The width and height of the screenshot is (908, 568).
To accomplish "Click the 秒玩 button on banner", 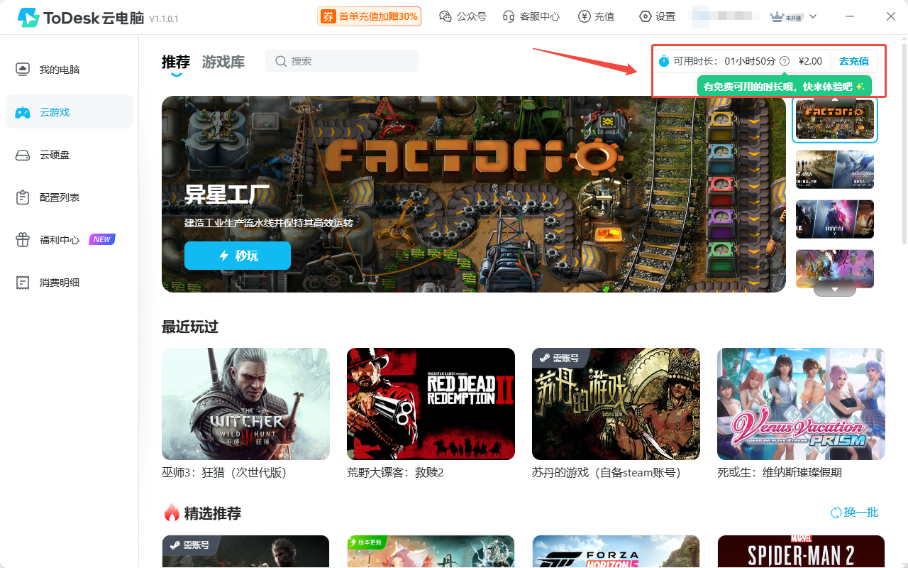I will click(x=238, y=256).
